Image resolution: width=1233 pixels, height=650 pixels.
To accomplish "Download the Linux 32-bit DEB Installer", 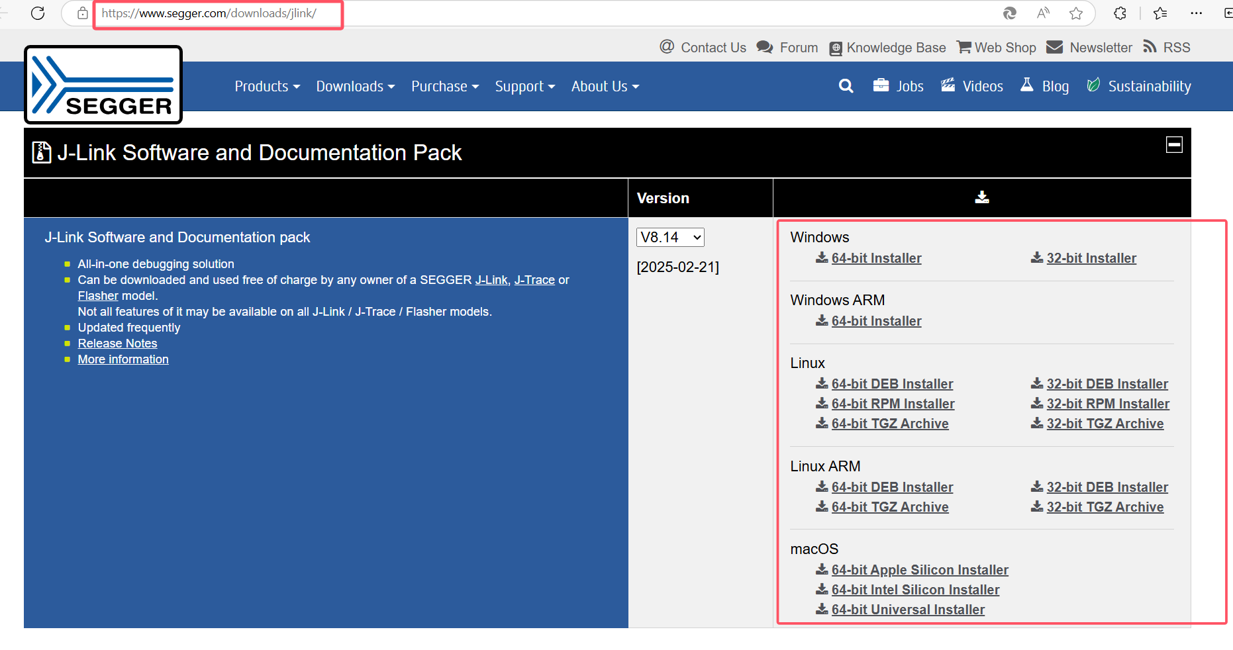I will click(1107, 384).
